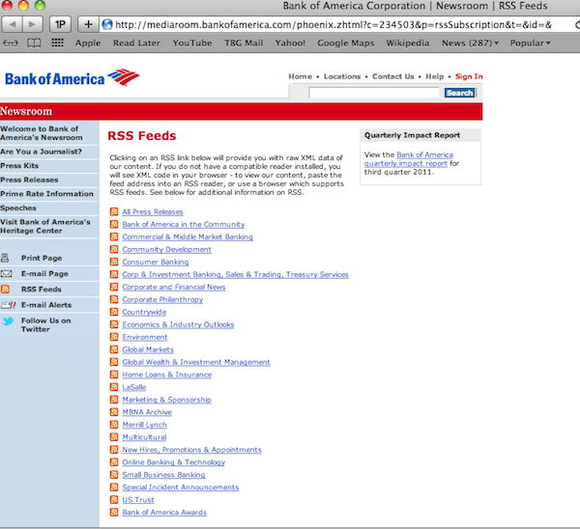Open the bookmarks book icon
The width and height of the screenshot is (580, 529).
coord(34,43)
